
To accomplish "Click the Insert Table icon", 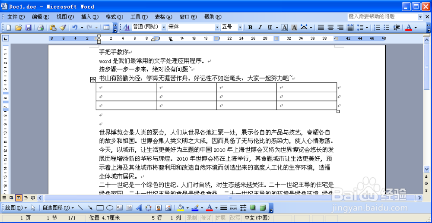I will pos(106,28).
